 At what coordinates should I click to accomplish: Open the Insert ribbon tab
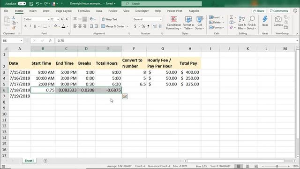click(x=33, y=11)
